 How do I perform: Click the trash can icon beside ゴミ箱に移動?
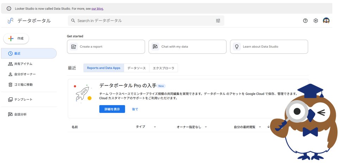pos(10,84)
